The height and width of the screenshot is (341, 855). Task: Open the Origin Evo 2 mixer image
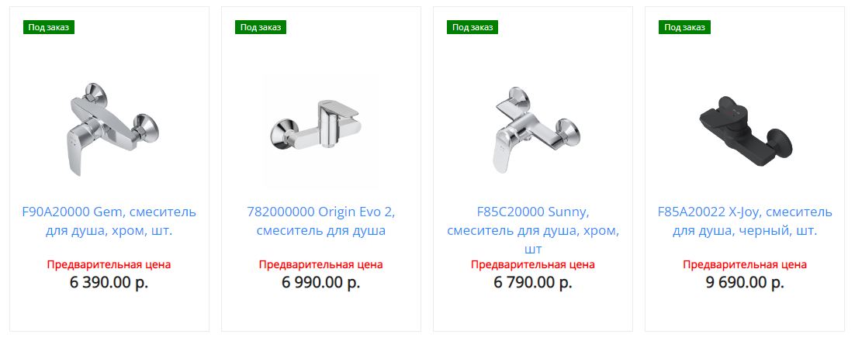320,129
